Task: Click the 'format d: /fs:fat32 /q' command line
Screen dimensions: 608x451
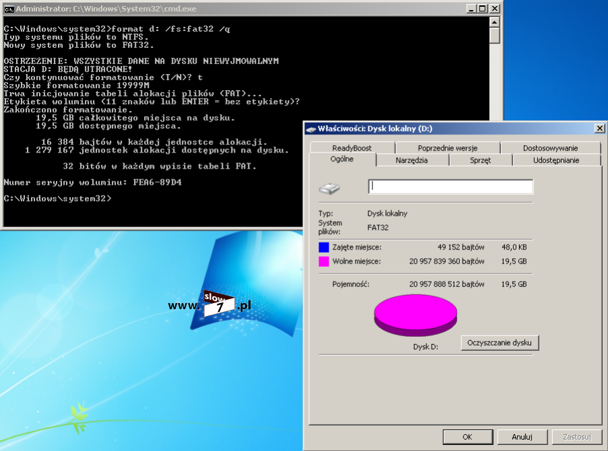Action: [170, 29]
